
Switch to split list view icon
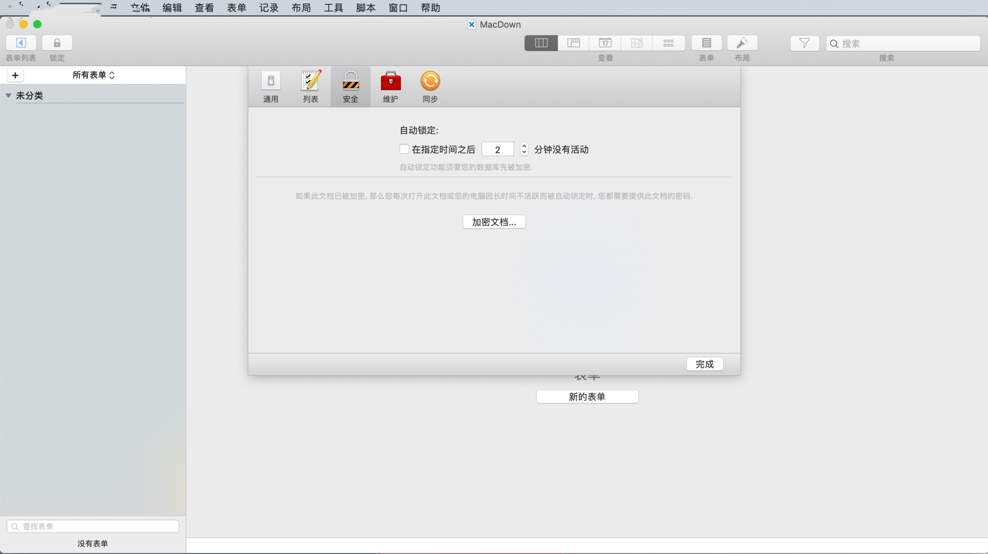coord(573,43)
